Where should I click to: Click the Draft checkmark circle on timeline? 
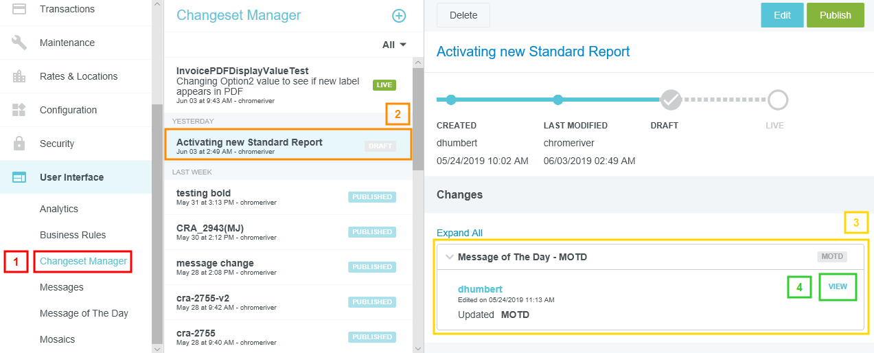(670, 100)
